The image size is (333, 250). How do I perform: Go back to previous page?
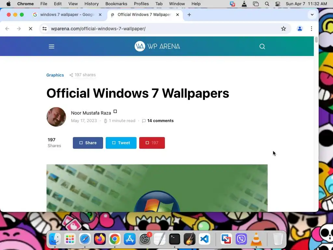(x=7, y=29)
